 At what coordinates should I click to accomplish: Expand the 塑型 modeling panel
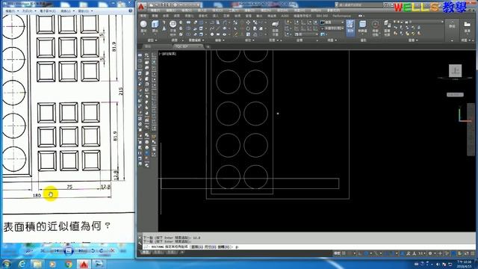click(x=152, y=40)
